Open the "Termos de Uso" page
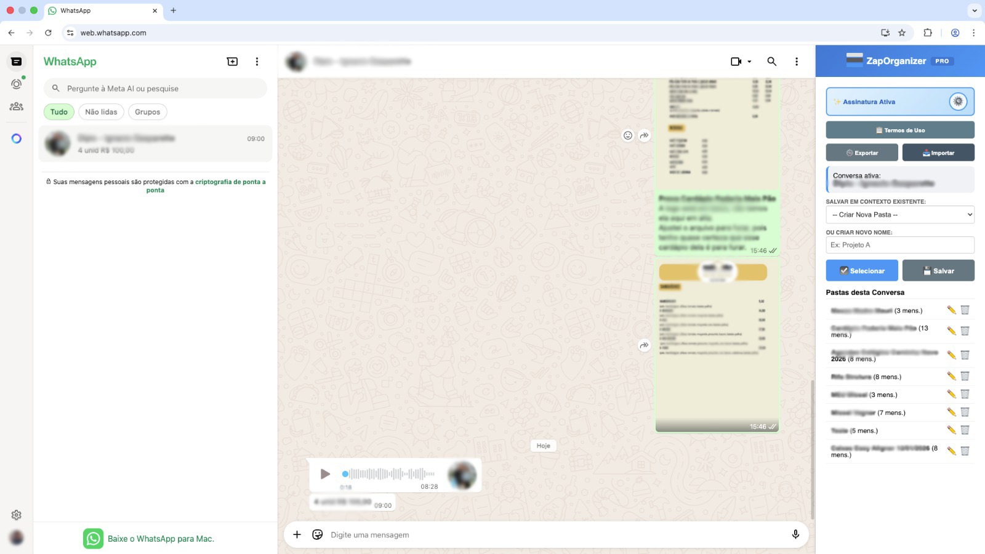Screen dimensions: 985x554 [899, 129]
